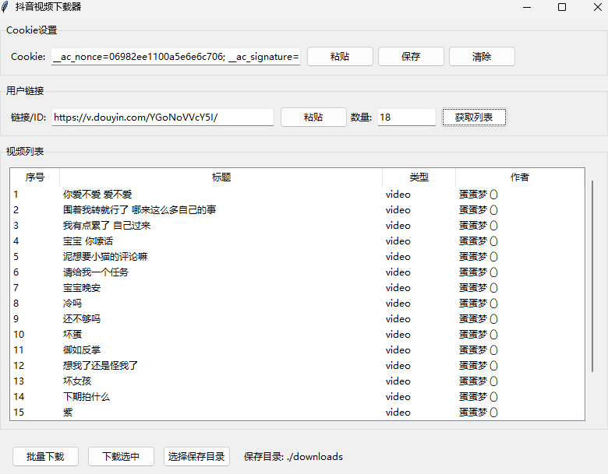
Task: Click the 粘贴 button beside the 链接/ID field
Action: tap(313, 118)
